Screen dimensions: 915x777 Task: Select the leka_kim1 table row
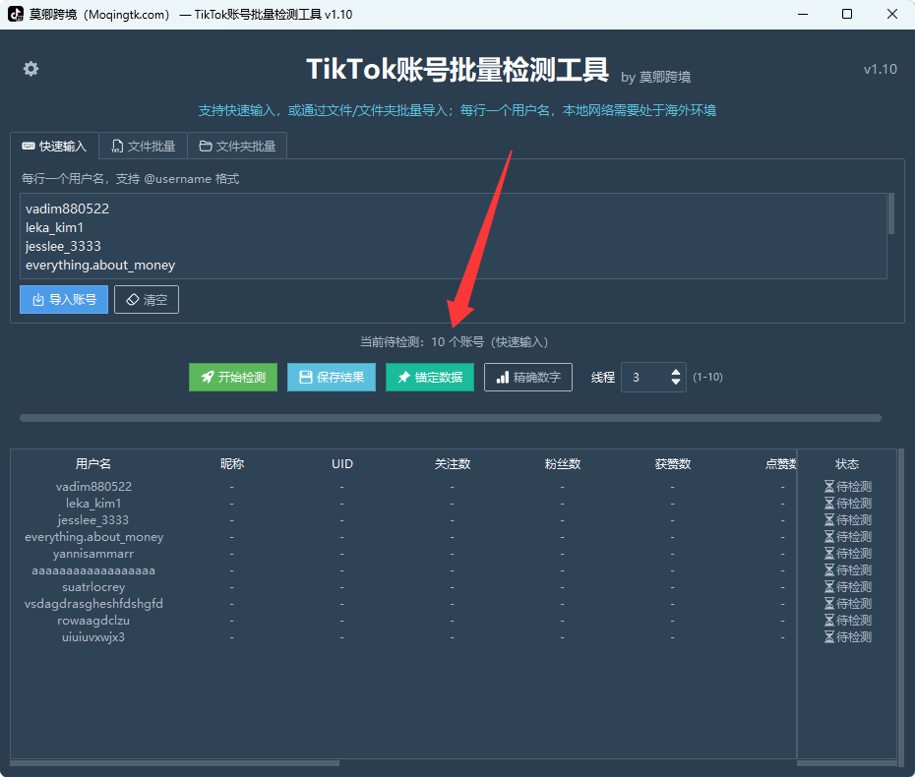403,504
